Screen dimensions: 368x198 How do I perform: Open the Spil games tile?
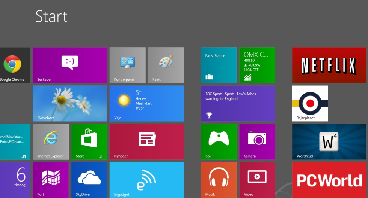pos(219,141)
